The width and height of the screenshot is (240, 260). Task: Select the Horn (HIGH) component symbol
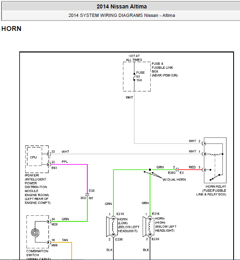(148, 226)
